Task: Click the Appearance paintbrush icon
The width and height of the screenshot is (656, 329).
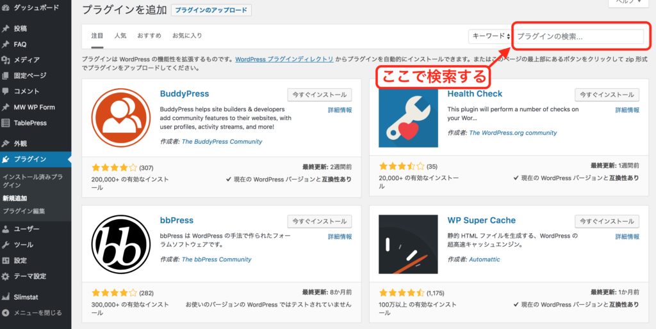Action: point(6,144)
